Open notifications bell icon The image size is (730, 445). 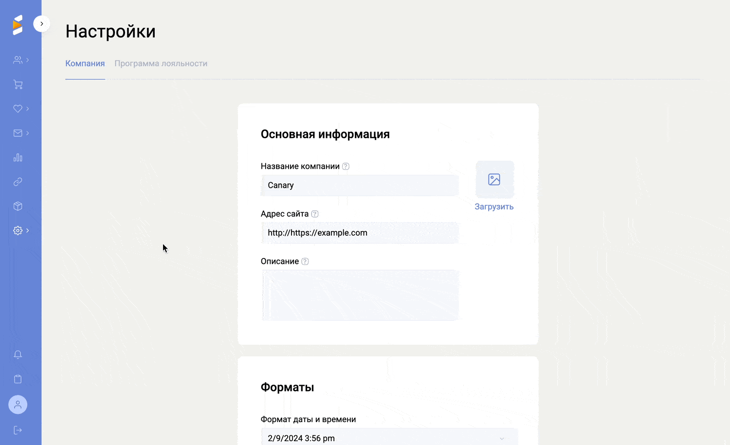(x=18, y=355)
